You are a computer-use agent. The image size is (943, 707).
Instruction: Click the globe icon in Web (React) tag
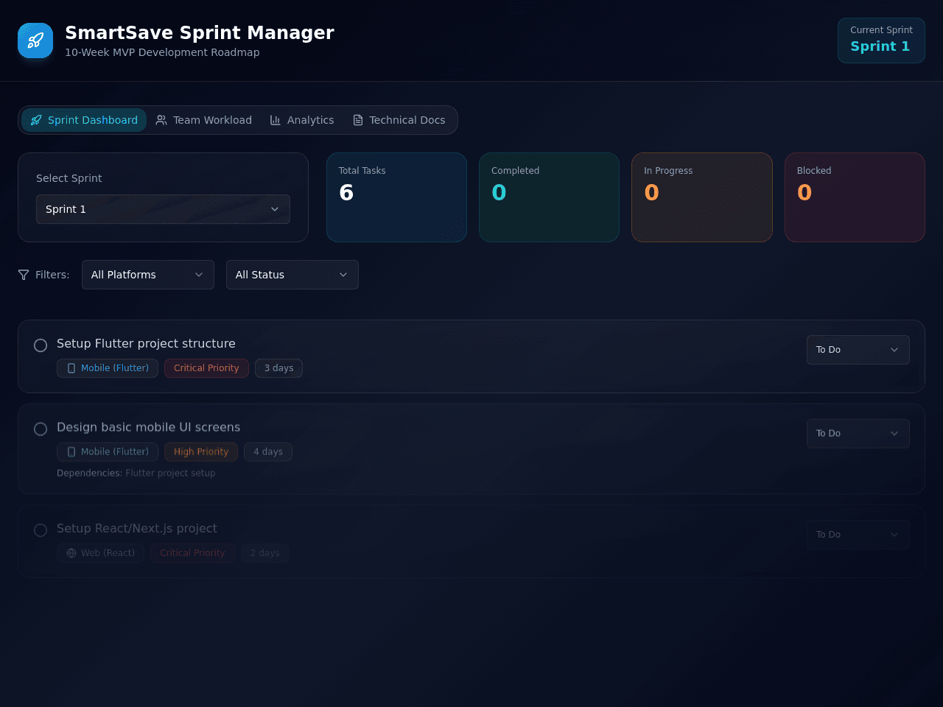[x=71, y=553]
